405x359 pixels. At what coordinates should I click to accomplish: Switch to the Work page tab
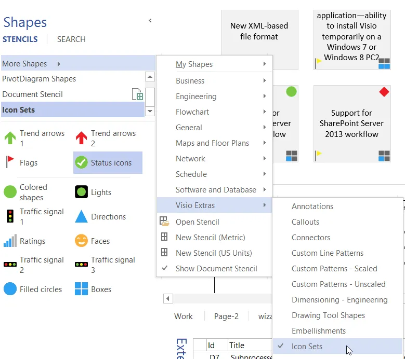click(x=184, y=316)
